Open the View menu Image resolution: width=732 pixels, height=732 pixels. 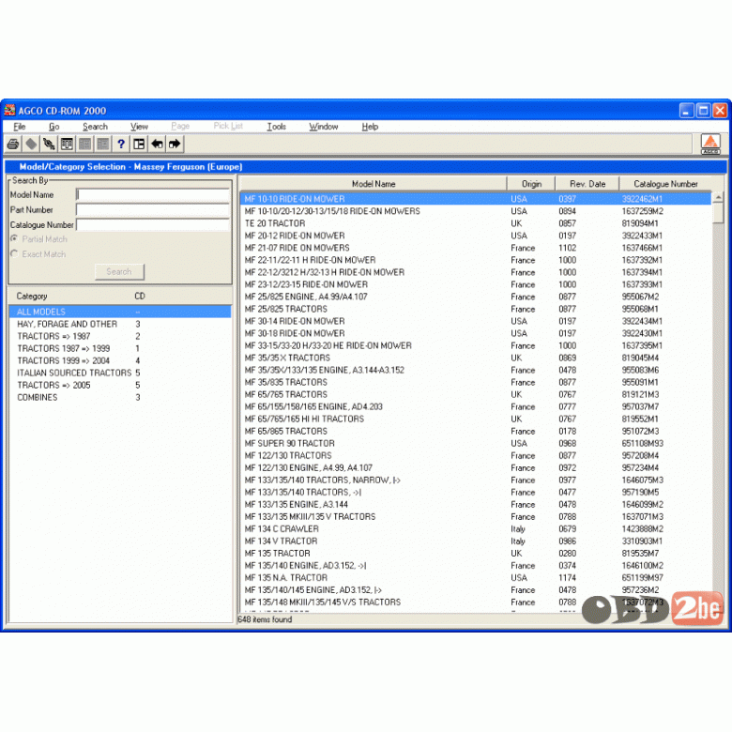click(x=139, y=127)
